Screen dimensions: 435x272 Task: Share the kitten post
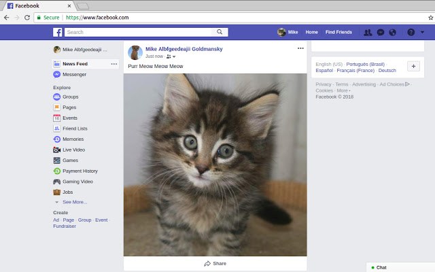tap(215, 263)
